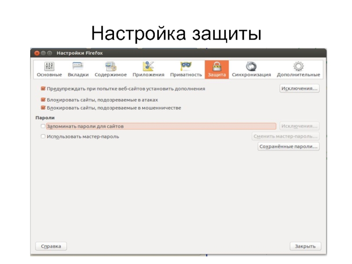Open the Дополнительные gear icon
The width and height of the screenshot is (352, 264).
(298, 66)
